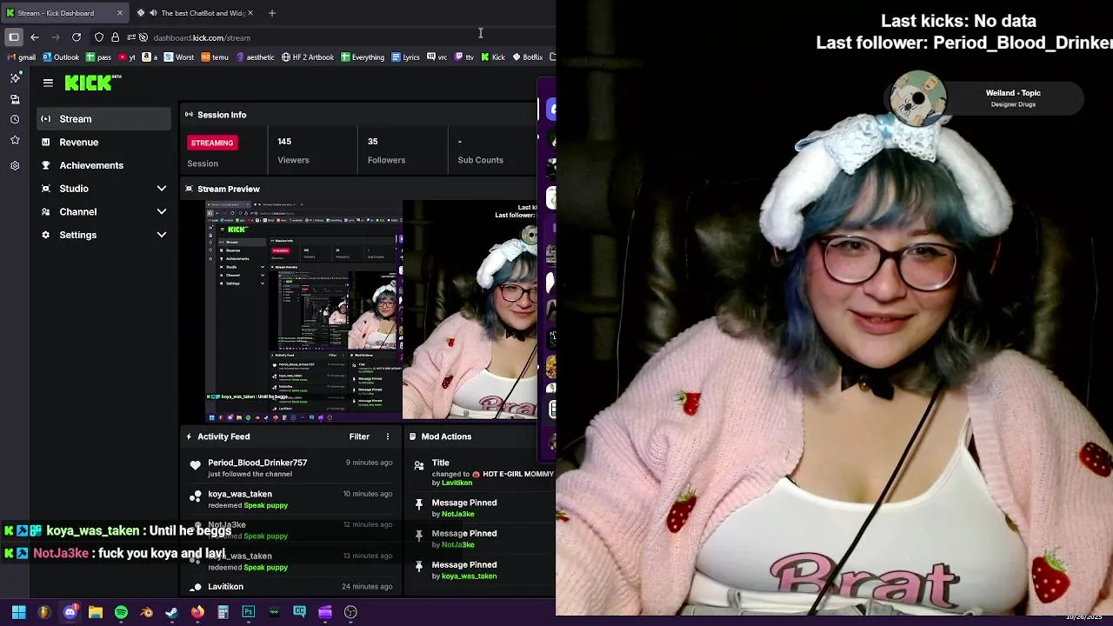
Task: Open the Firefox taskbar icon
Action: click(x=197, y=612)
